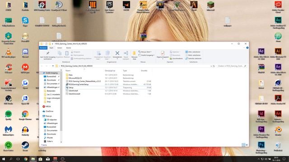
Task: Click the taskbar search magnifier icon
Action: coord(11,159)
